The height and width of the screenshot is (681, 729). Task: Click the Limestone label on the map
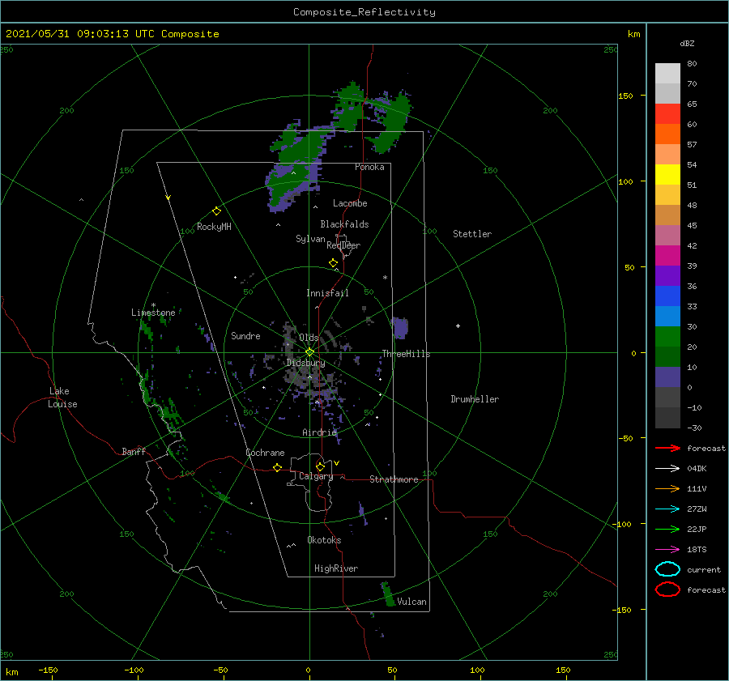click(x=153, y=313)
